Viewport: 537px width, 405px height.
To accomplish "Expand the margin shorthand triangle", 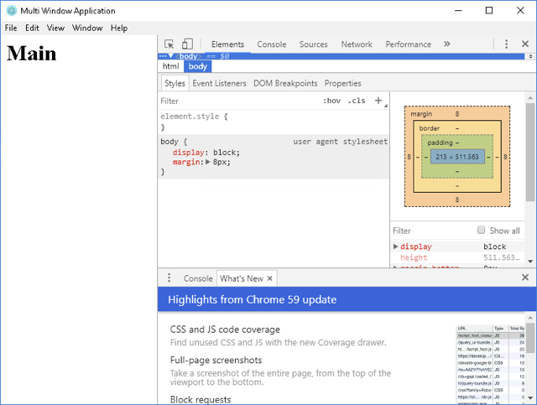I will pyautogui.click(x=207, y=162).
